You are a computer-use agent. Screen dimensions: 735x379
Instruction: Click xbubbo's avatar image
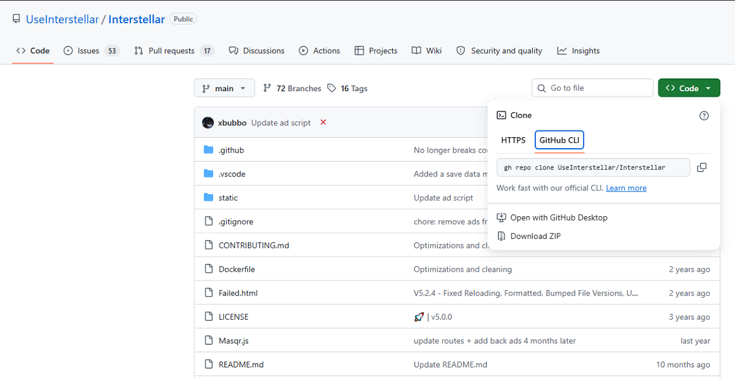[x=208, y=122]
